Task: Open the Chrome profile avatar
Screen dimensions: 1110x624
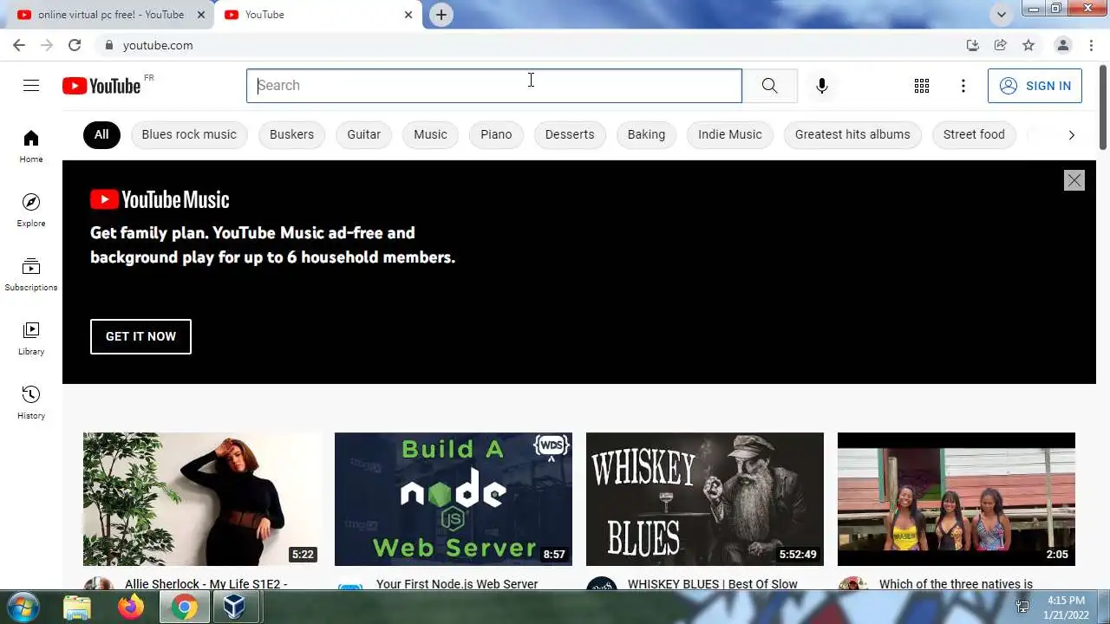Action: click(x=1062, y=45)
